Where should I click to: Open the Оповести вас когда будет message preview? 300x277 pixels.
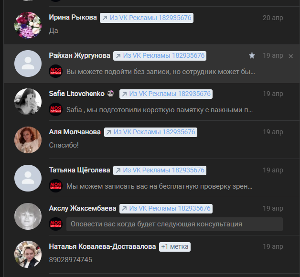[174, 224]
